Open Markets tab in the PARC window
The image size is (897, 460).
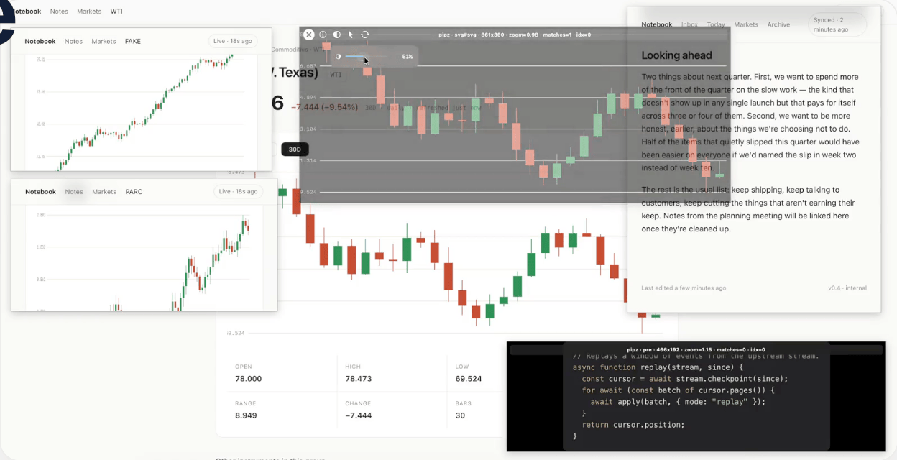click(104, 192)
